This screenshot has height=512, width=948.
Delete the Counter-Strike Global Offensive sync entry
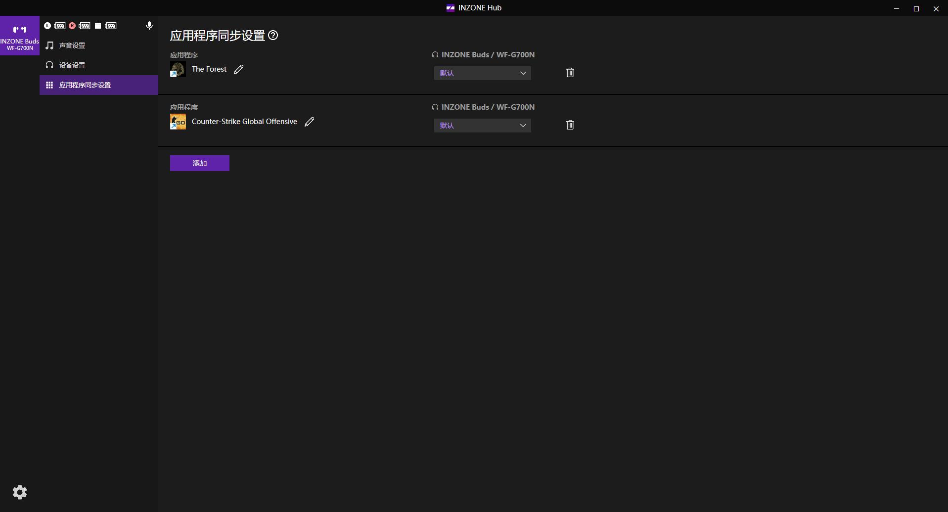pyautogui.click(x=570, y=125)
